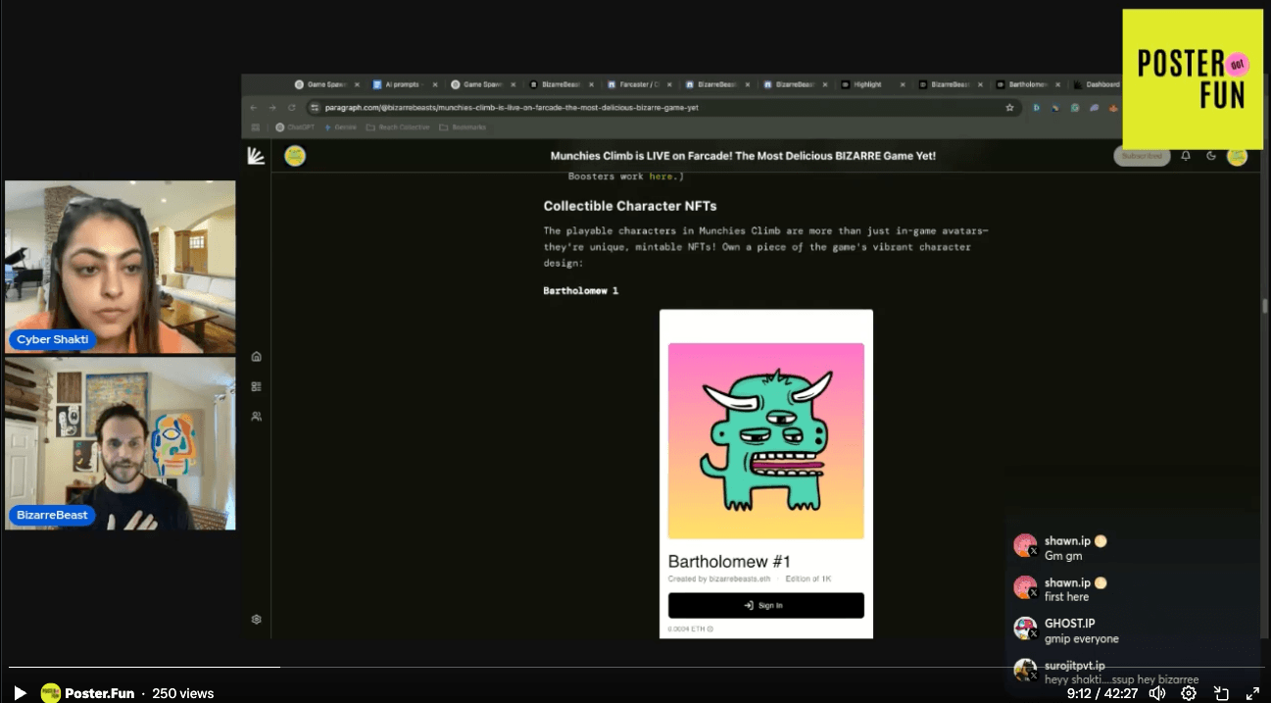Viewport: 1271px width, 703px height.
Task: Open notifications bell
Action: pos(1186,156)
